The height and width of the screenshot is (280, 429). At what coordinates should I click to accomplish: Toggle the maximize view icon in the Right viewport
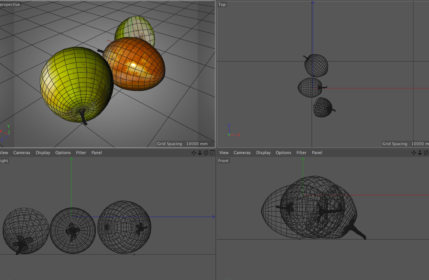(212, 153)
